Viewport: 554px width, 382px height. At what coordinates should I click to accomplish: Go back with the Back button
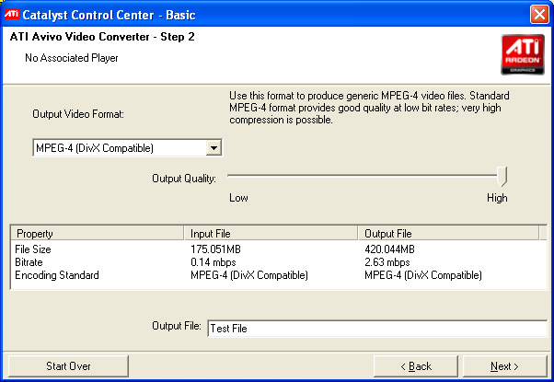416,366
